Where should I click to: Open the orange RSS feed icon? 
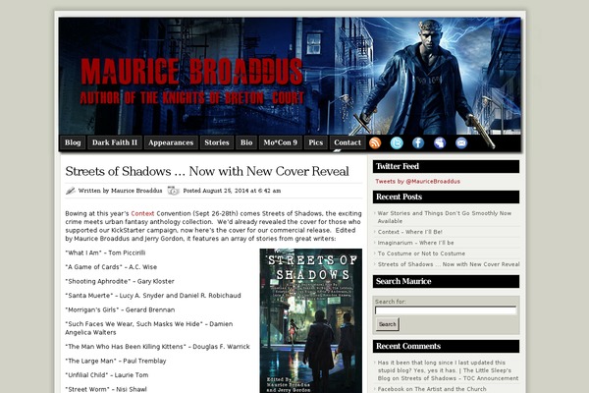375,142
